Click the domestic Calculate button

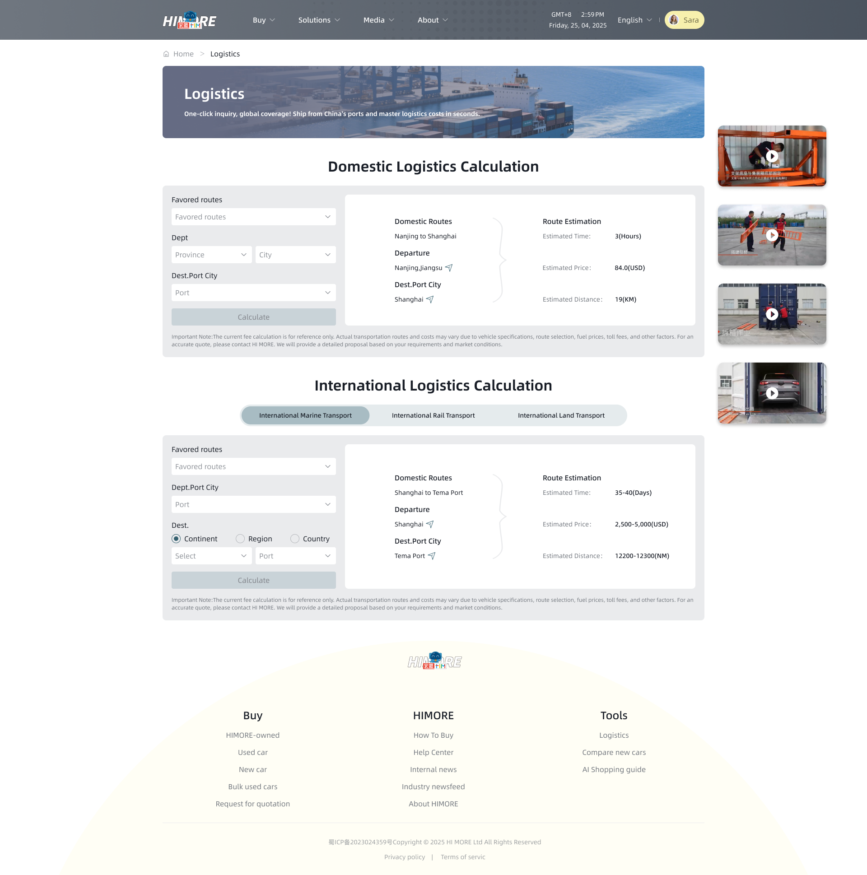click(254, 317)
